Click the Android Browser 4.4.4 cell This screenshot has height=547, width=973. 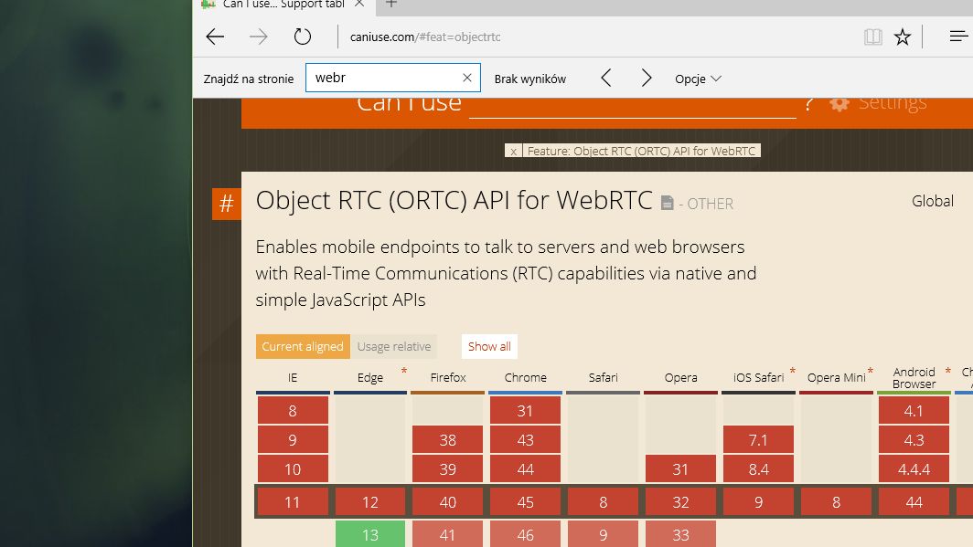[914, 469]
